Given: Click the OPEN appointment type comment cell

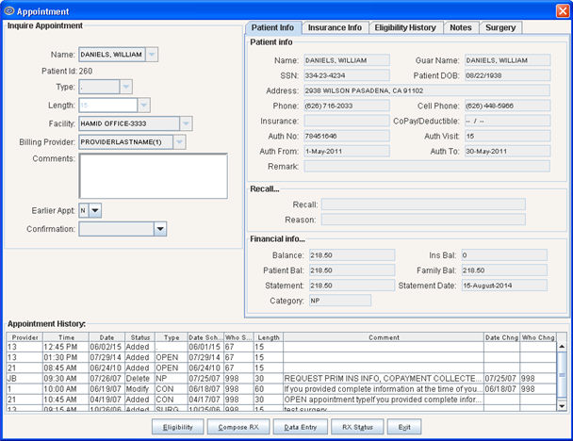Looking at the screenshot, I should coord(384,400).
